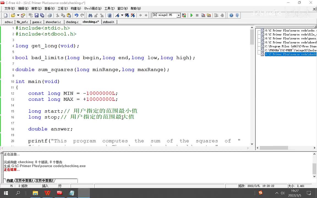Switch to the echo.c tab

tap(9, 22)
